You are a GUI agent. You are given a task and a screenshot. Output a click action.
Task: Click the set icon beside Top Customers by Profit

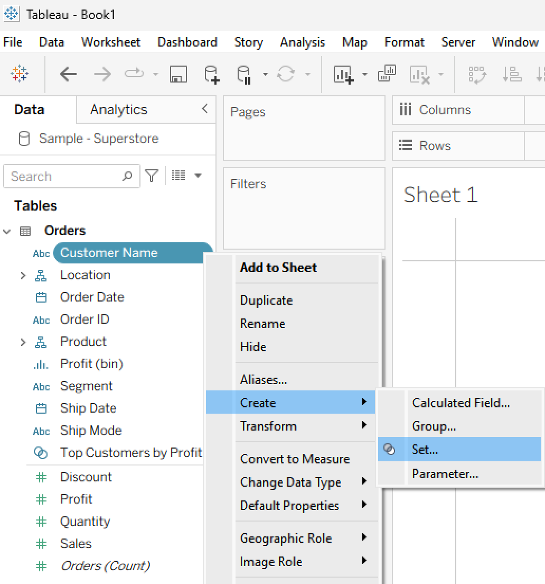(x=41, y=453)
